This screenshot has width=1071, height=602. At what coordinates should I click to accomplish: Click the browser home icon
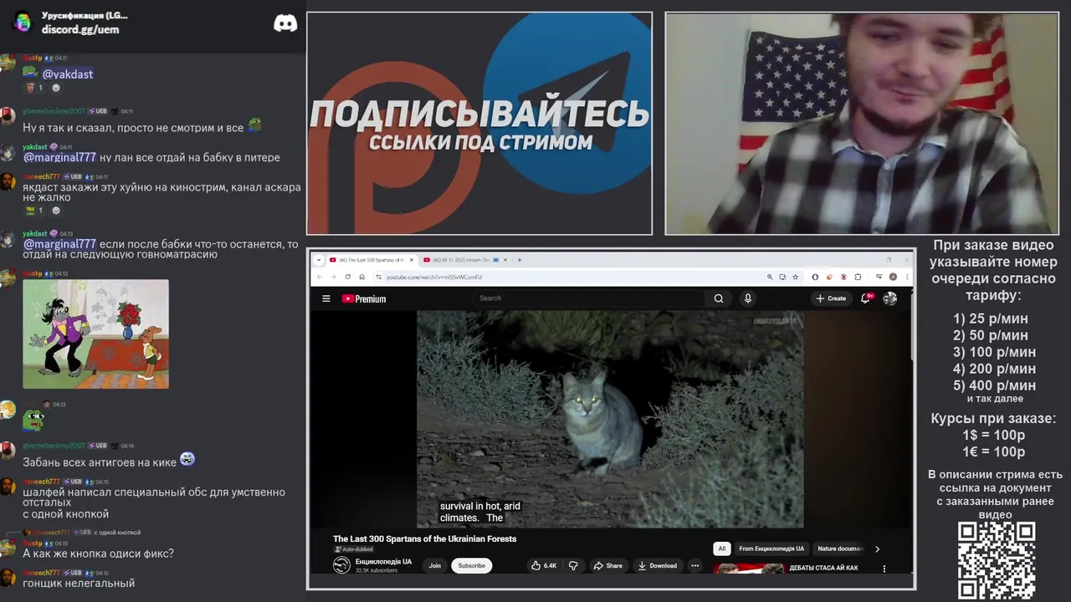coord(362,277)
